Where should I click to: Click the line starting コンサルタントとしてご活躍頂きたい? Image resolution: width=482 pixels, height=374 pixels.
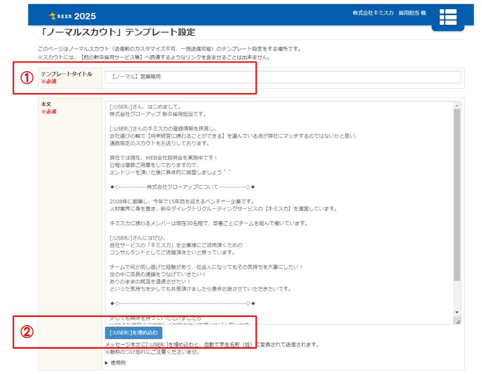pos(173,252)
